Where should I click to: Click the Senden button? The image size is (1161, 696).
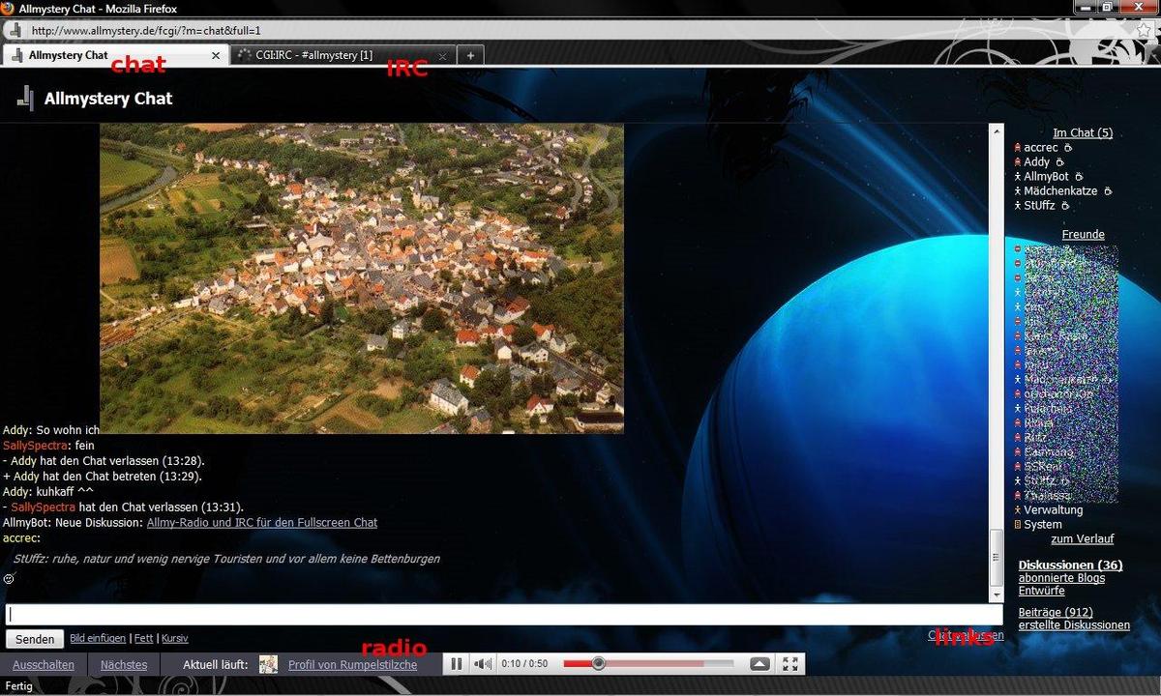click(x=35, y=639)
